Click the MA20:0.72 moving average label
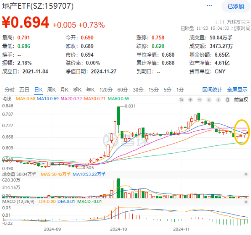This screenshot has width=251, height=235. pos(71,99)
